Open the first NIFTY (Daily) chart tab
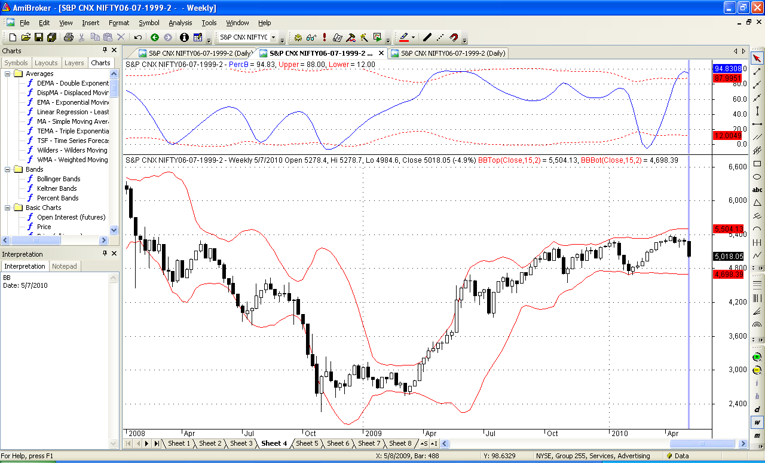The width and height of the screenshot is (765, 463). tap(195, 53)
